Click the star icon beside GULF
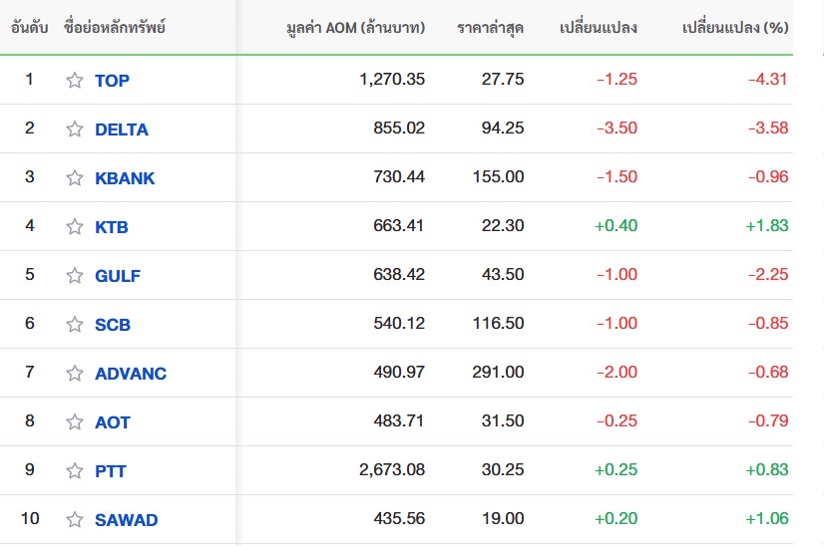Image resolution: width=824 pixels, height=546 pixels. pos(75,276)
